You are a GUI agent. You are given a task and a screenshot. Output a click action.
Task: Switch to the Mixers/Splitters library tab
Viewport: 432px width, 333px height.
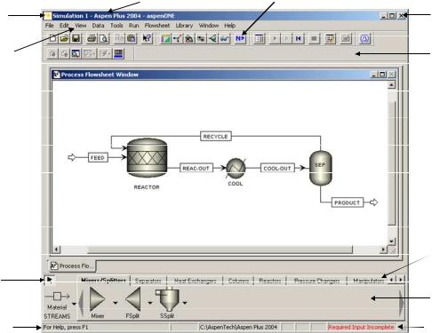coord(103,280)
